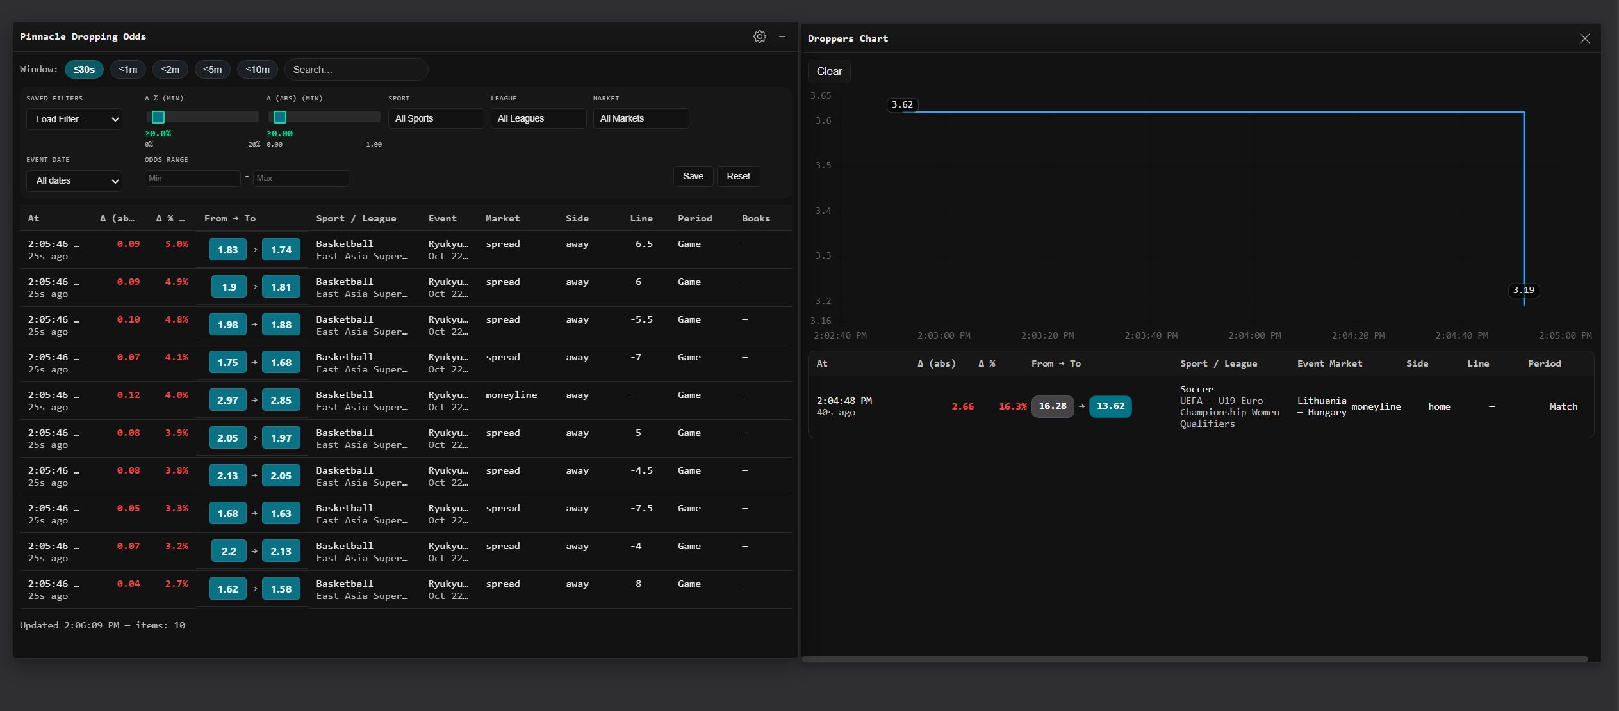Viewport: 1619px width, 711px height.
Task: Minimize the Pinnacle Dropping Odds panel
Action: [x=782, y=36]
